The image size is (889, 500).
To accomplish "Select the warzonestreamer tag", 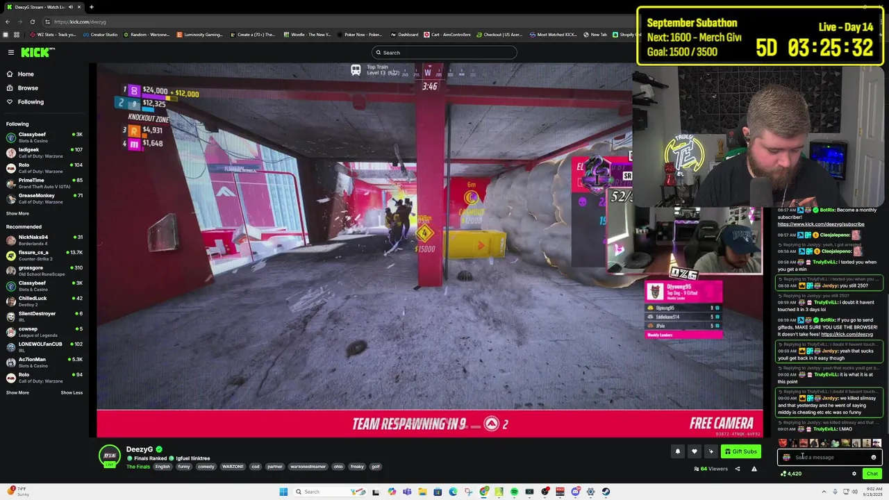I will [308, 467].
